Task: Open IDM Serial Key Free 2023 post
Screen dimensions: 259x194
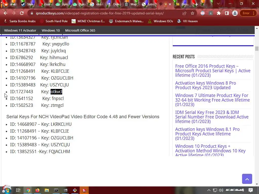Action: pos(212,117)
